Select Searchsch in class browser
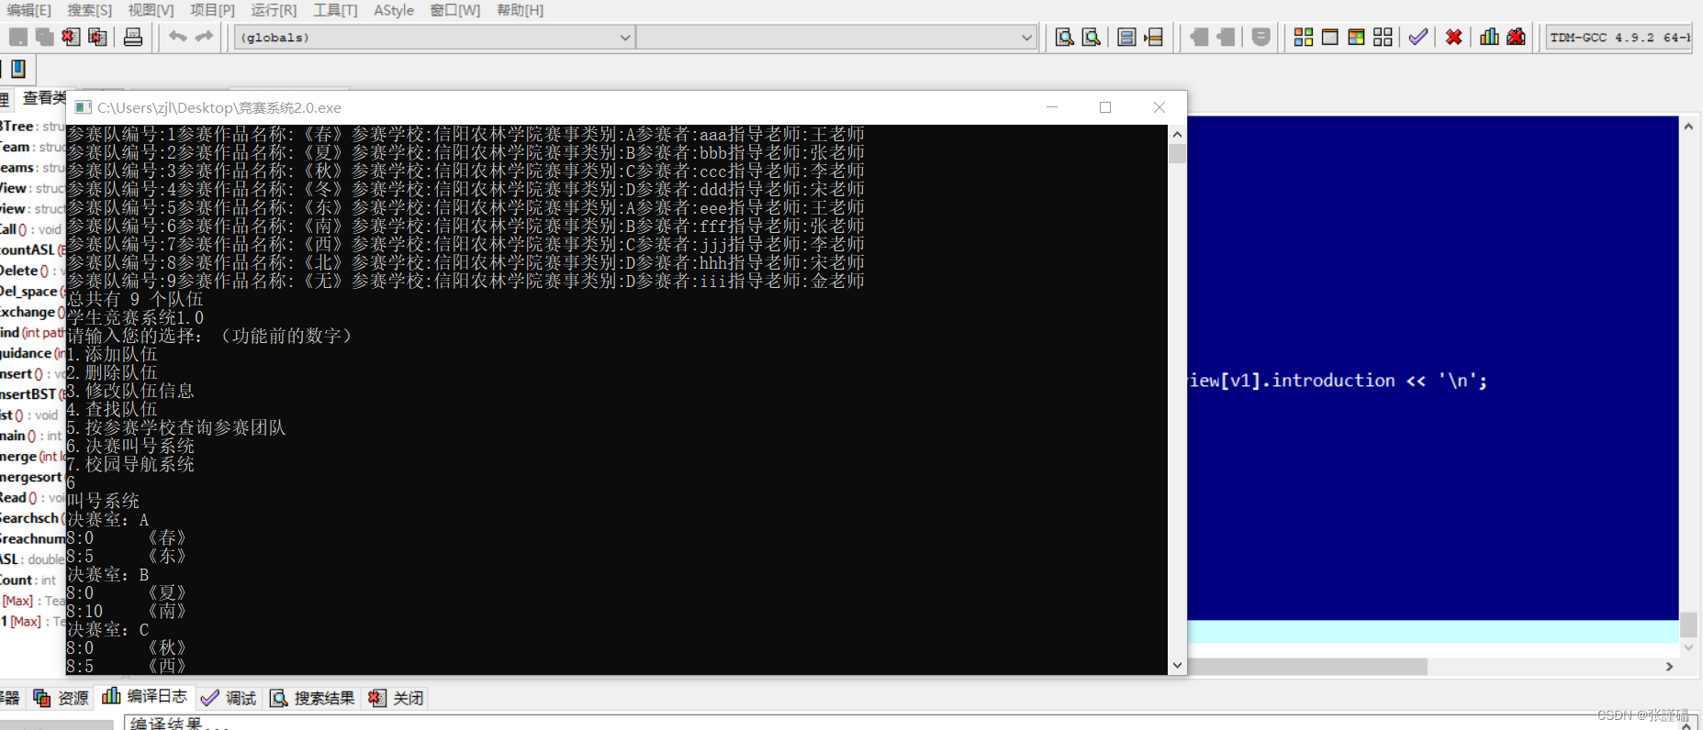The image size is (1703, 730). tap(31, 518)
